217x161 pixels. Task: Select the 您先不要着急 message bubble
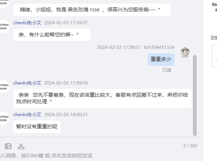tap(102, 99)
